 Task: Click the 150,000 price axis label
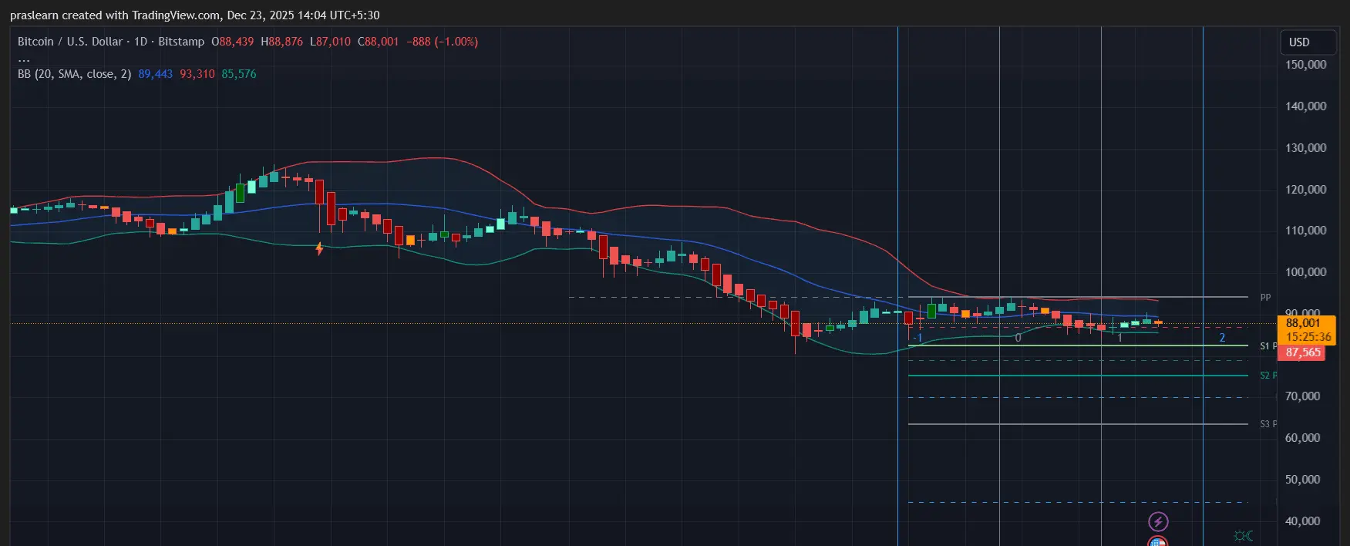pyautogui.click(x=1306, y=65)
